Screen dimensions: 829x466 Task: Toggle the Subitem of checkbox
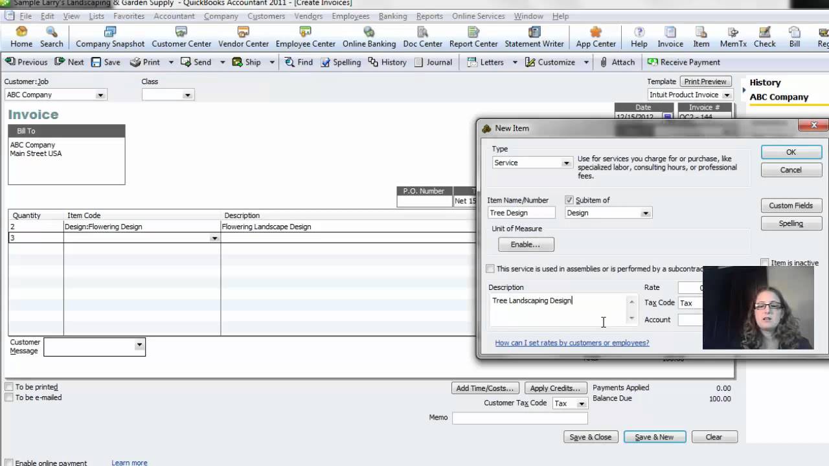[569, 200]
